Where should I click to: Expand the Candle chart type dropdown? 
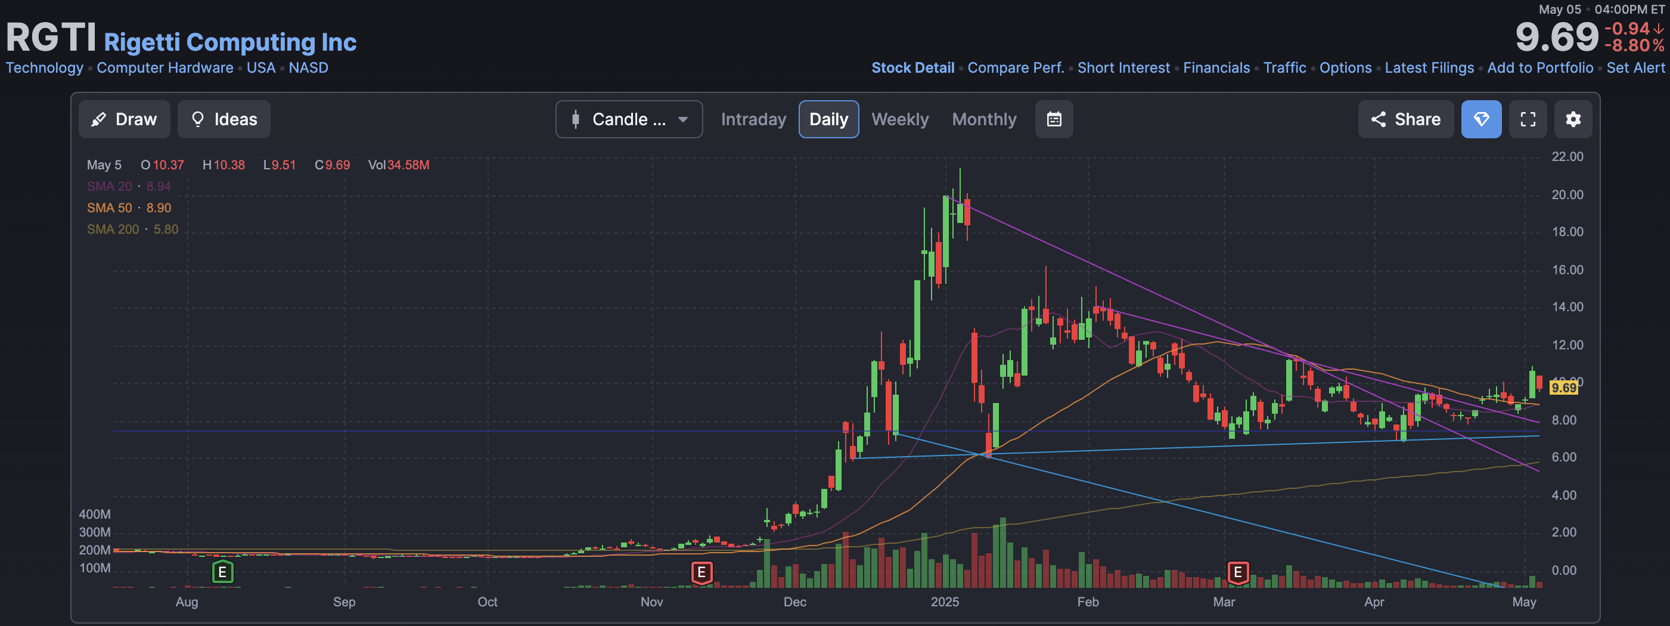(x=629, y=119)
